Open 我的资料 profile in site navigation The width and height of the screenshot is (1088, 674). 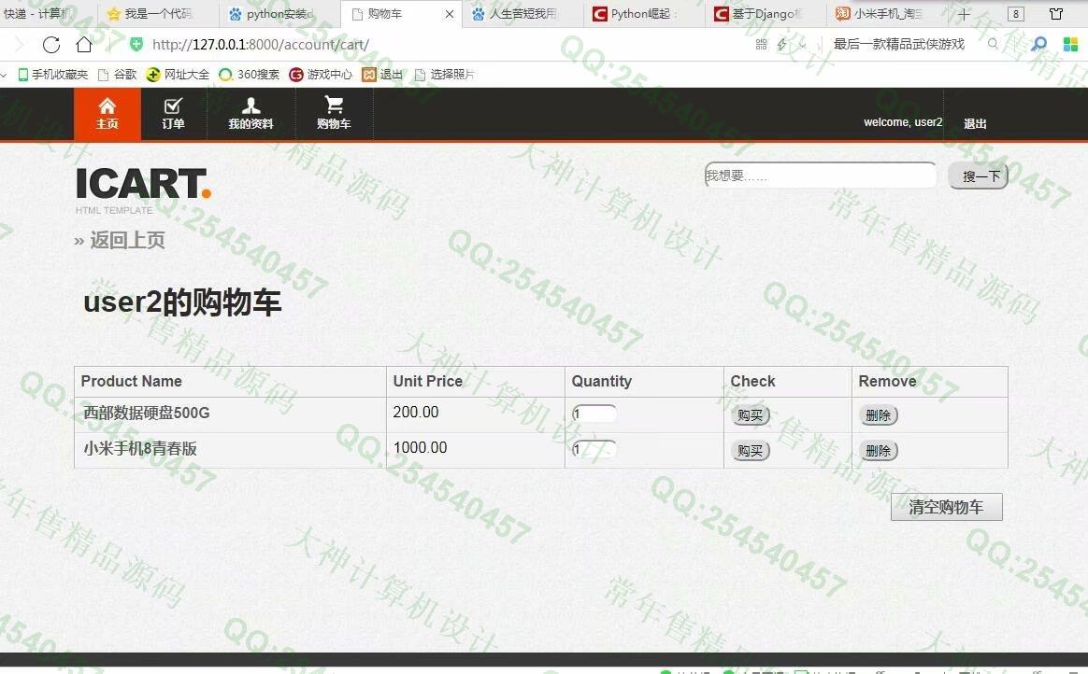(x=251, y=114)
